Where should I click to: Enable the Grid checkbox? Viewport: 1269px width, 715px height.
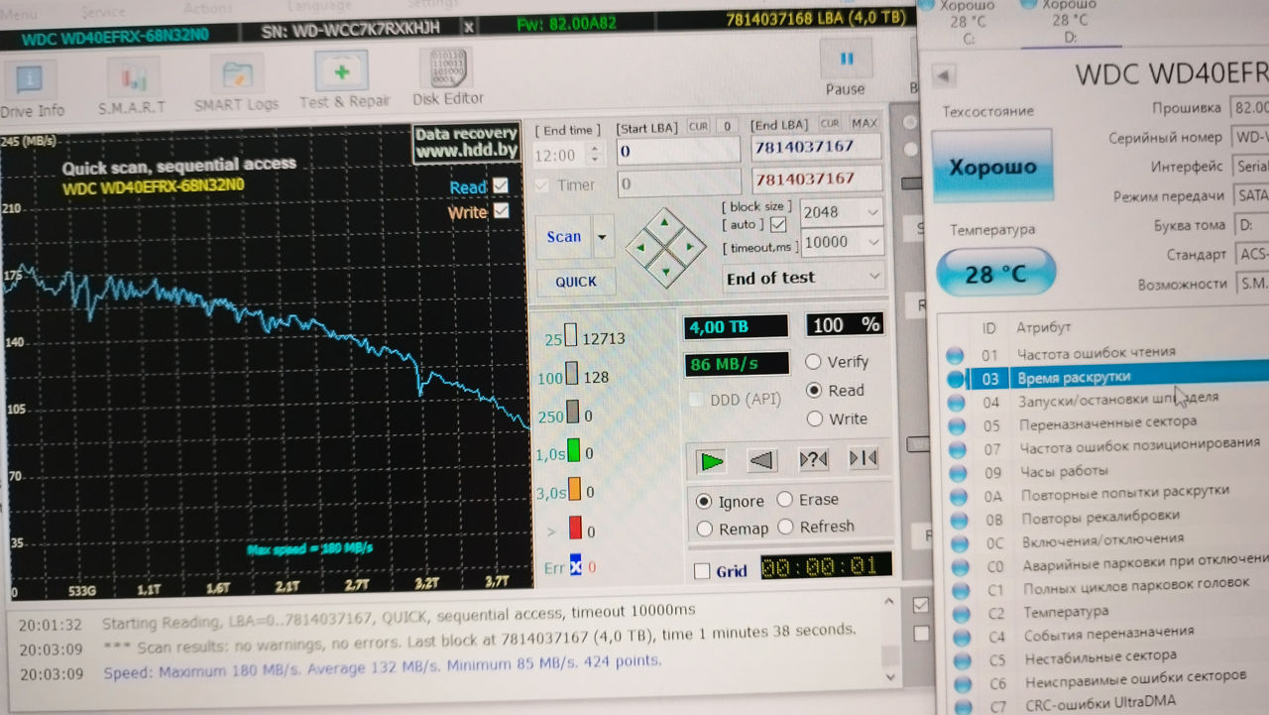tap(702, 571)
